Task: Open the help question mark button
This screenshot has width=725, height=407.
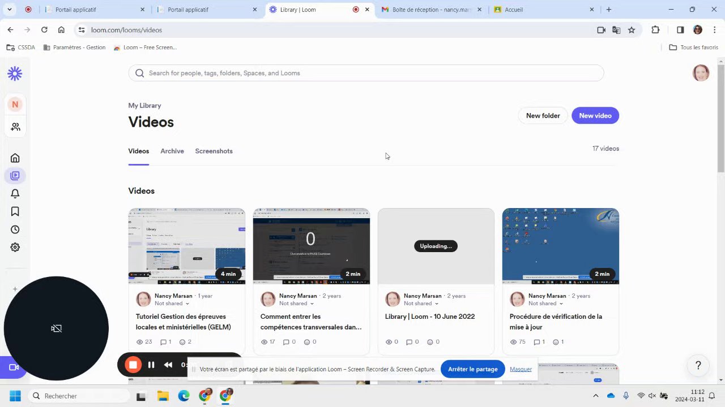Action: pos(698,366)
